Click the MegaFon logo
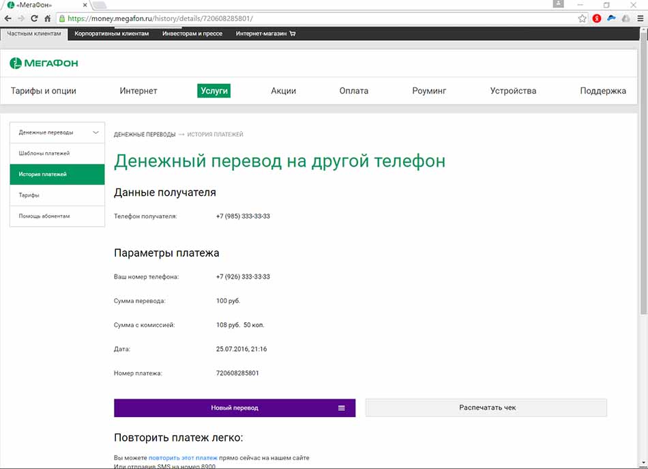 (44, 63)
